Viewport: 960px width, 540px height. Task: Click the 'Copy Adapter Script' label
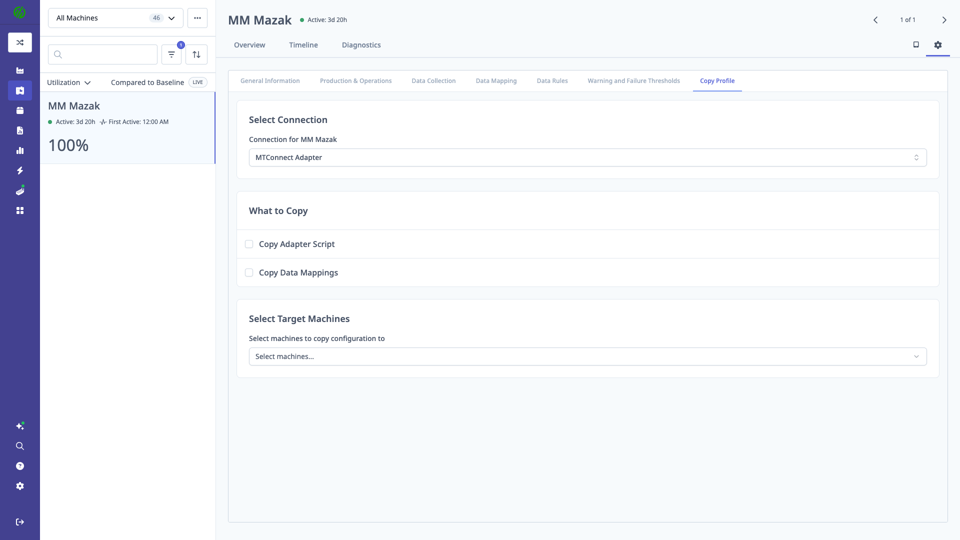(x=296, y=244)
